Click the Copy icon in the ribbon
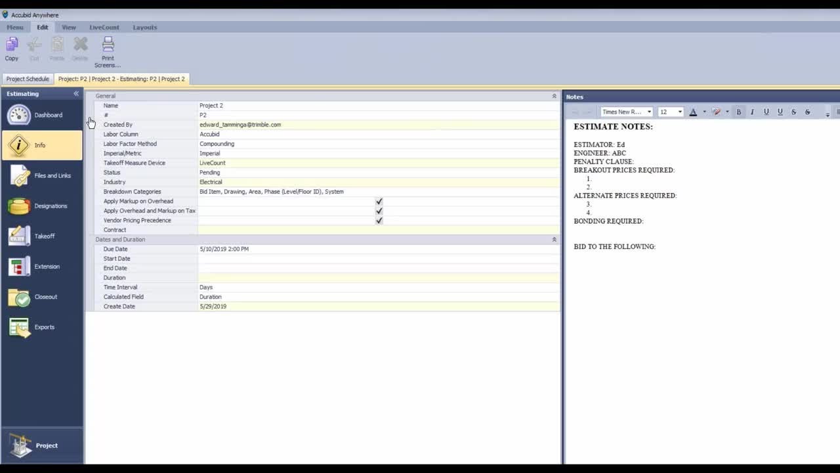The width and height of the screenshot is (840, 473). pos(12,45)
